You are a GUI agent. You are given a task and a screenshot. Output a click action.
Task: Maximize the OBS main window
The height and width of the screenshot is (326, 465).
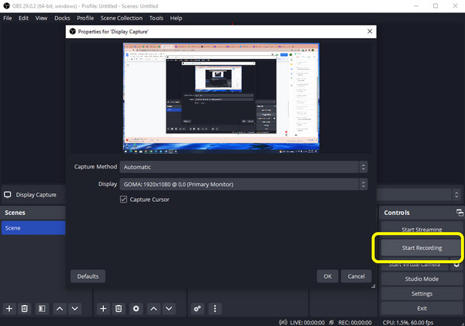(436, 6)
